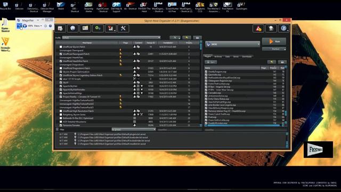341x192 pixels.
Task: Toggle SkyUI mod checkbox
Action: pyautogui.click(x=61, y=83)
